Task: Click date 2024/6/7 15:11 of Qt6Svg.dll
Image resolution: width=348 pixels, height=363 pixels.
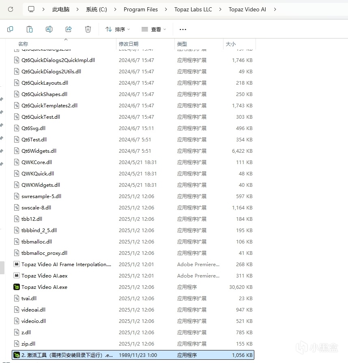Action: click(136, 128)
